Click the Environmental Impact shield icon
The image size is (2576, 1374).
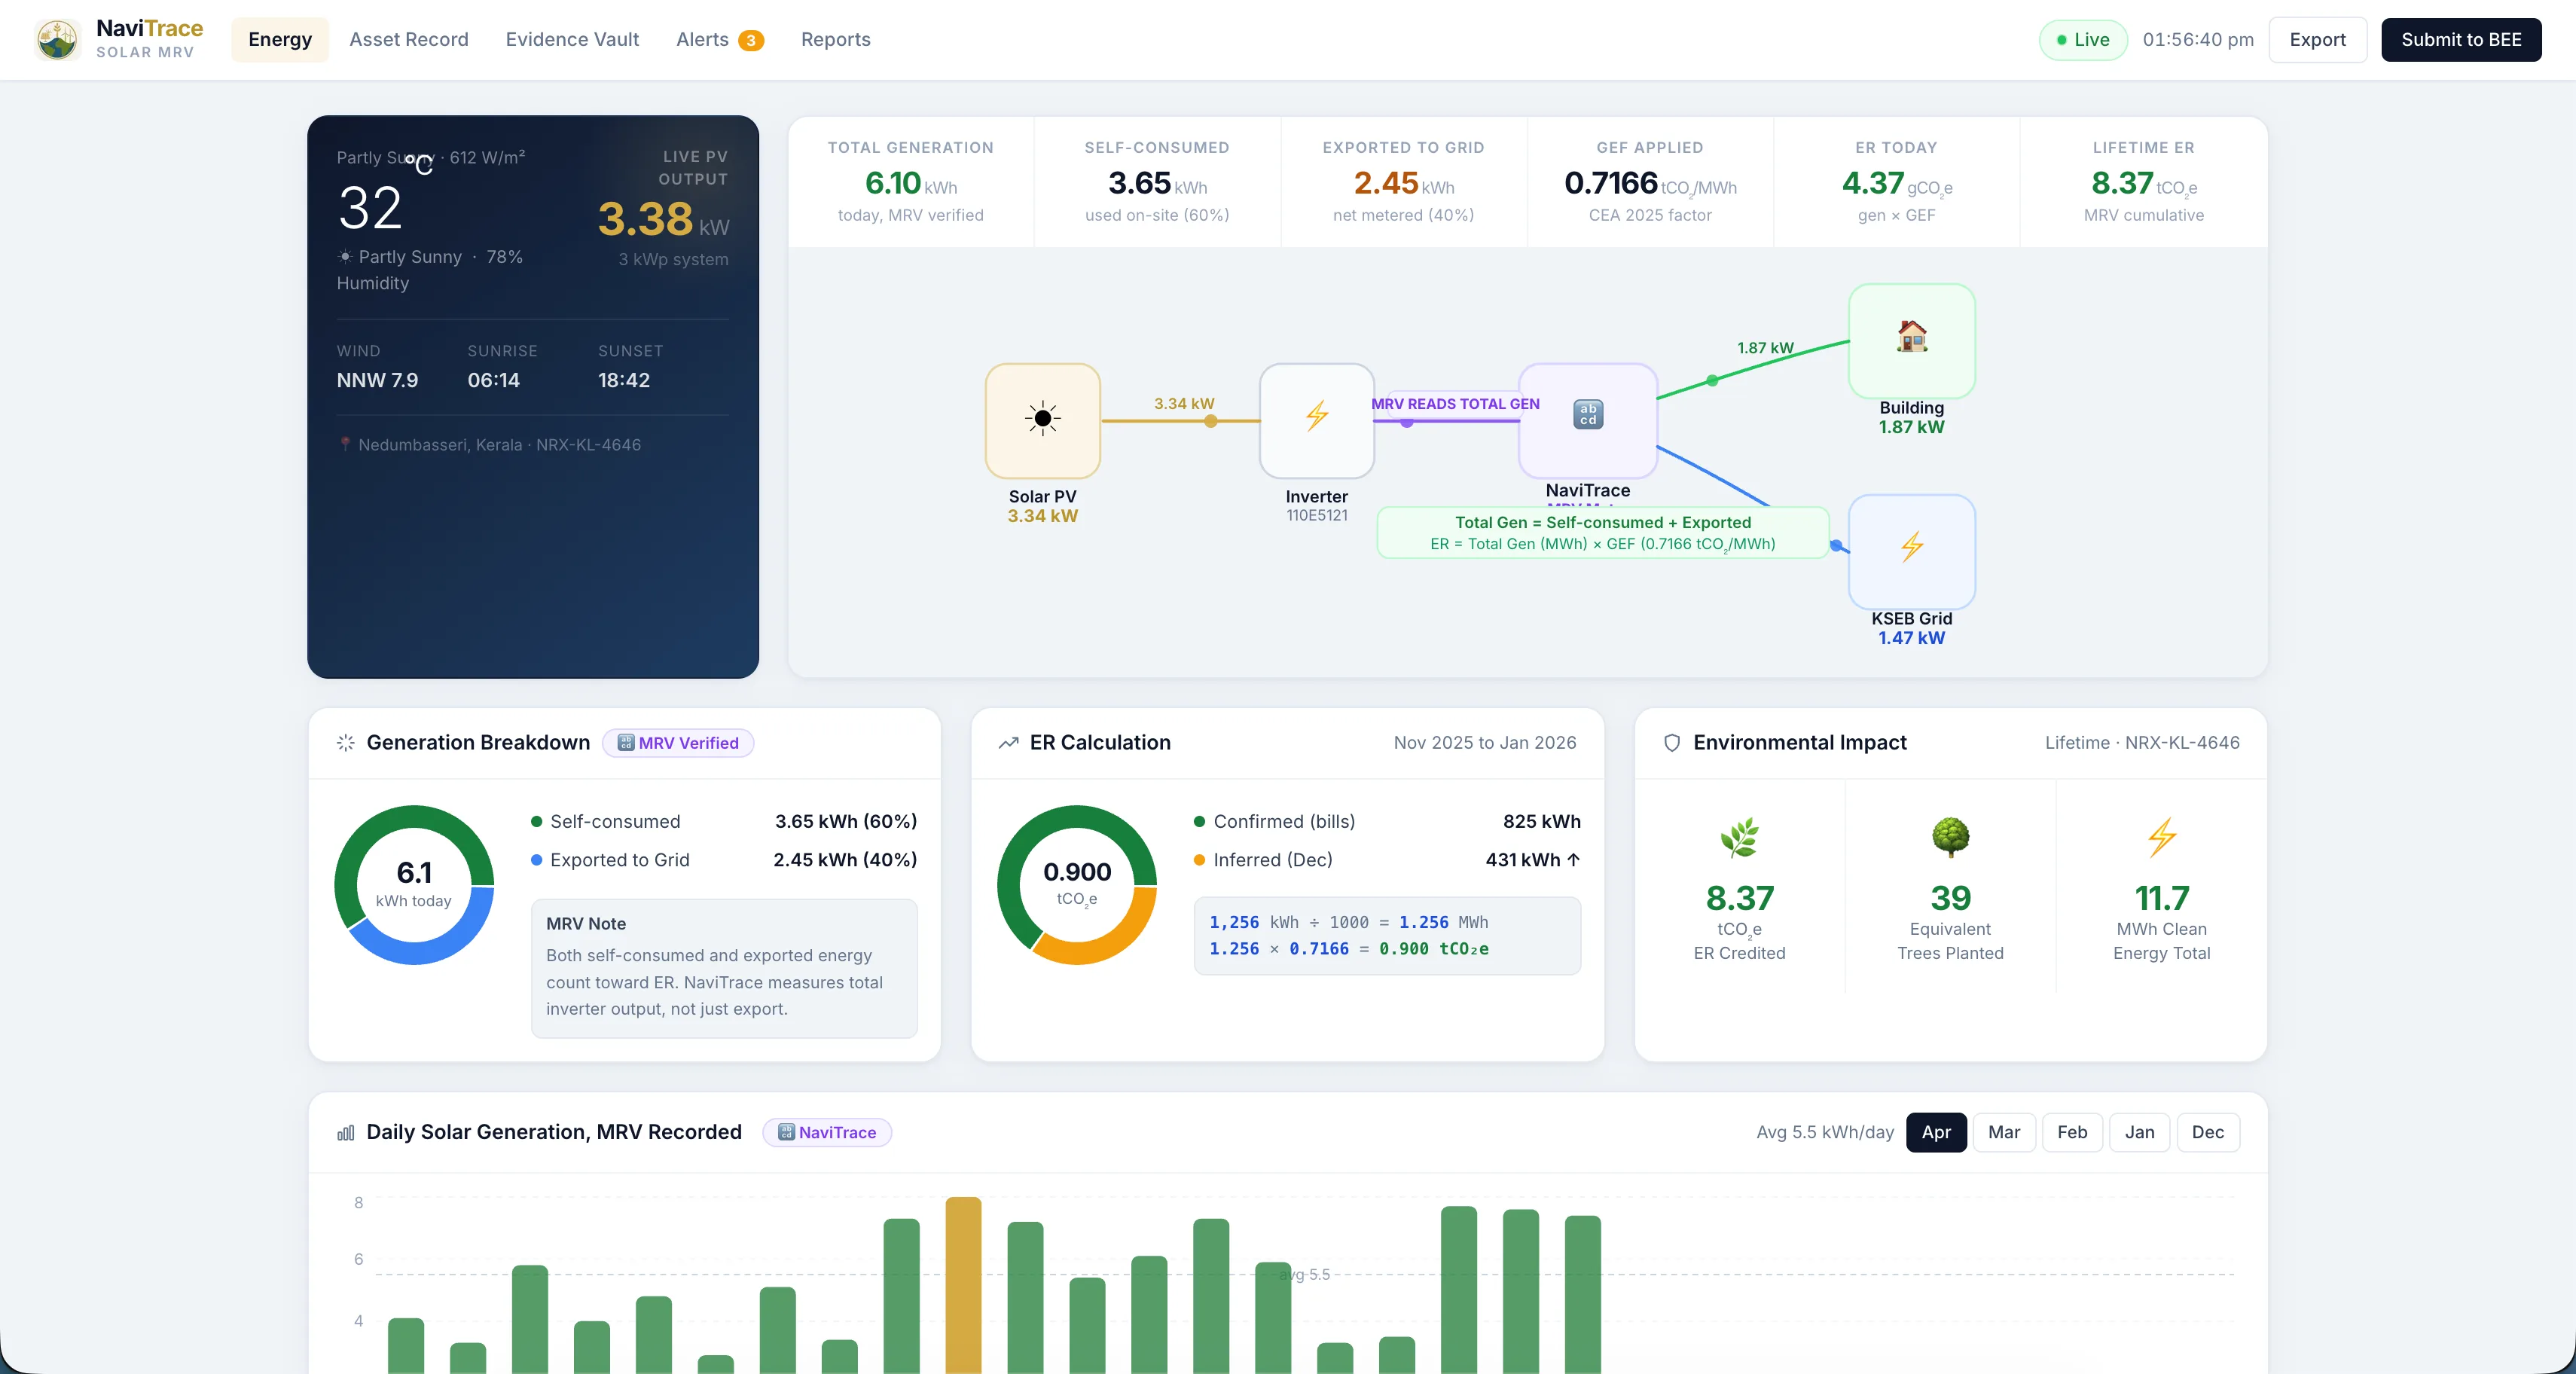(1671, 743)
